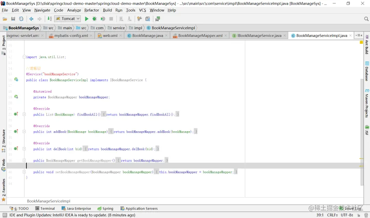
Task: Expand the folded setBookManageMapper method
Action: click(x=24, y=172)
